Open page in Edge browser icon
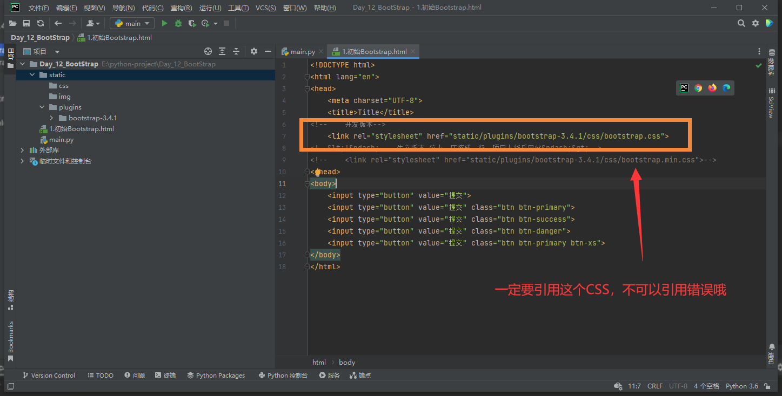782x396 pixels. coord(726,88)
